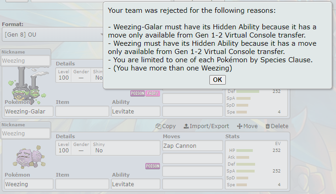Click the OK button in the rejection dialog
The height and width of the screenshot is (194, 336).
pos(217,80)
